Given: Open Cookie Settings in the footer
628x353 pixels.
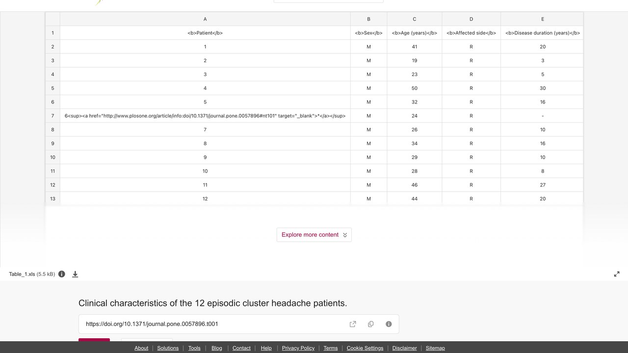Looking at the screenshot, I should point(365,348).
